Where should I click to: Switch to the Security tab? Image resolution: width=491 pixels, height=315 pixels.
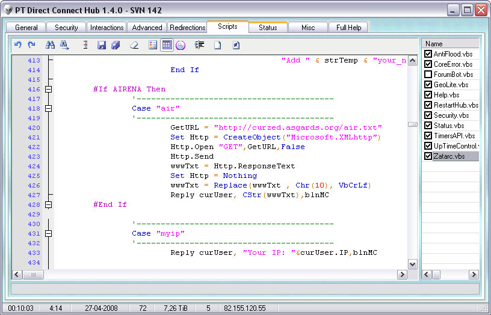tap(66, 28)
